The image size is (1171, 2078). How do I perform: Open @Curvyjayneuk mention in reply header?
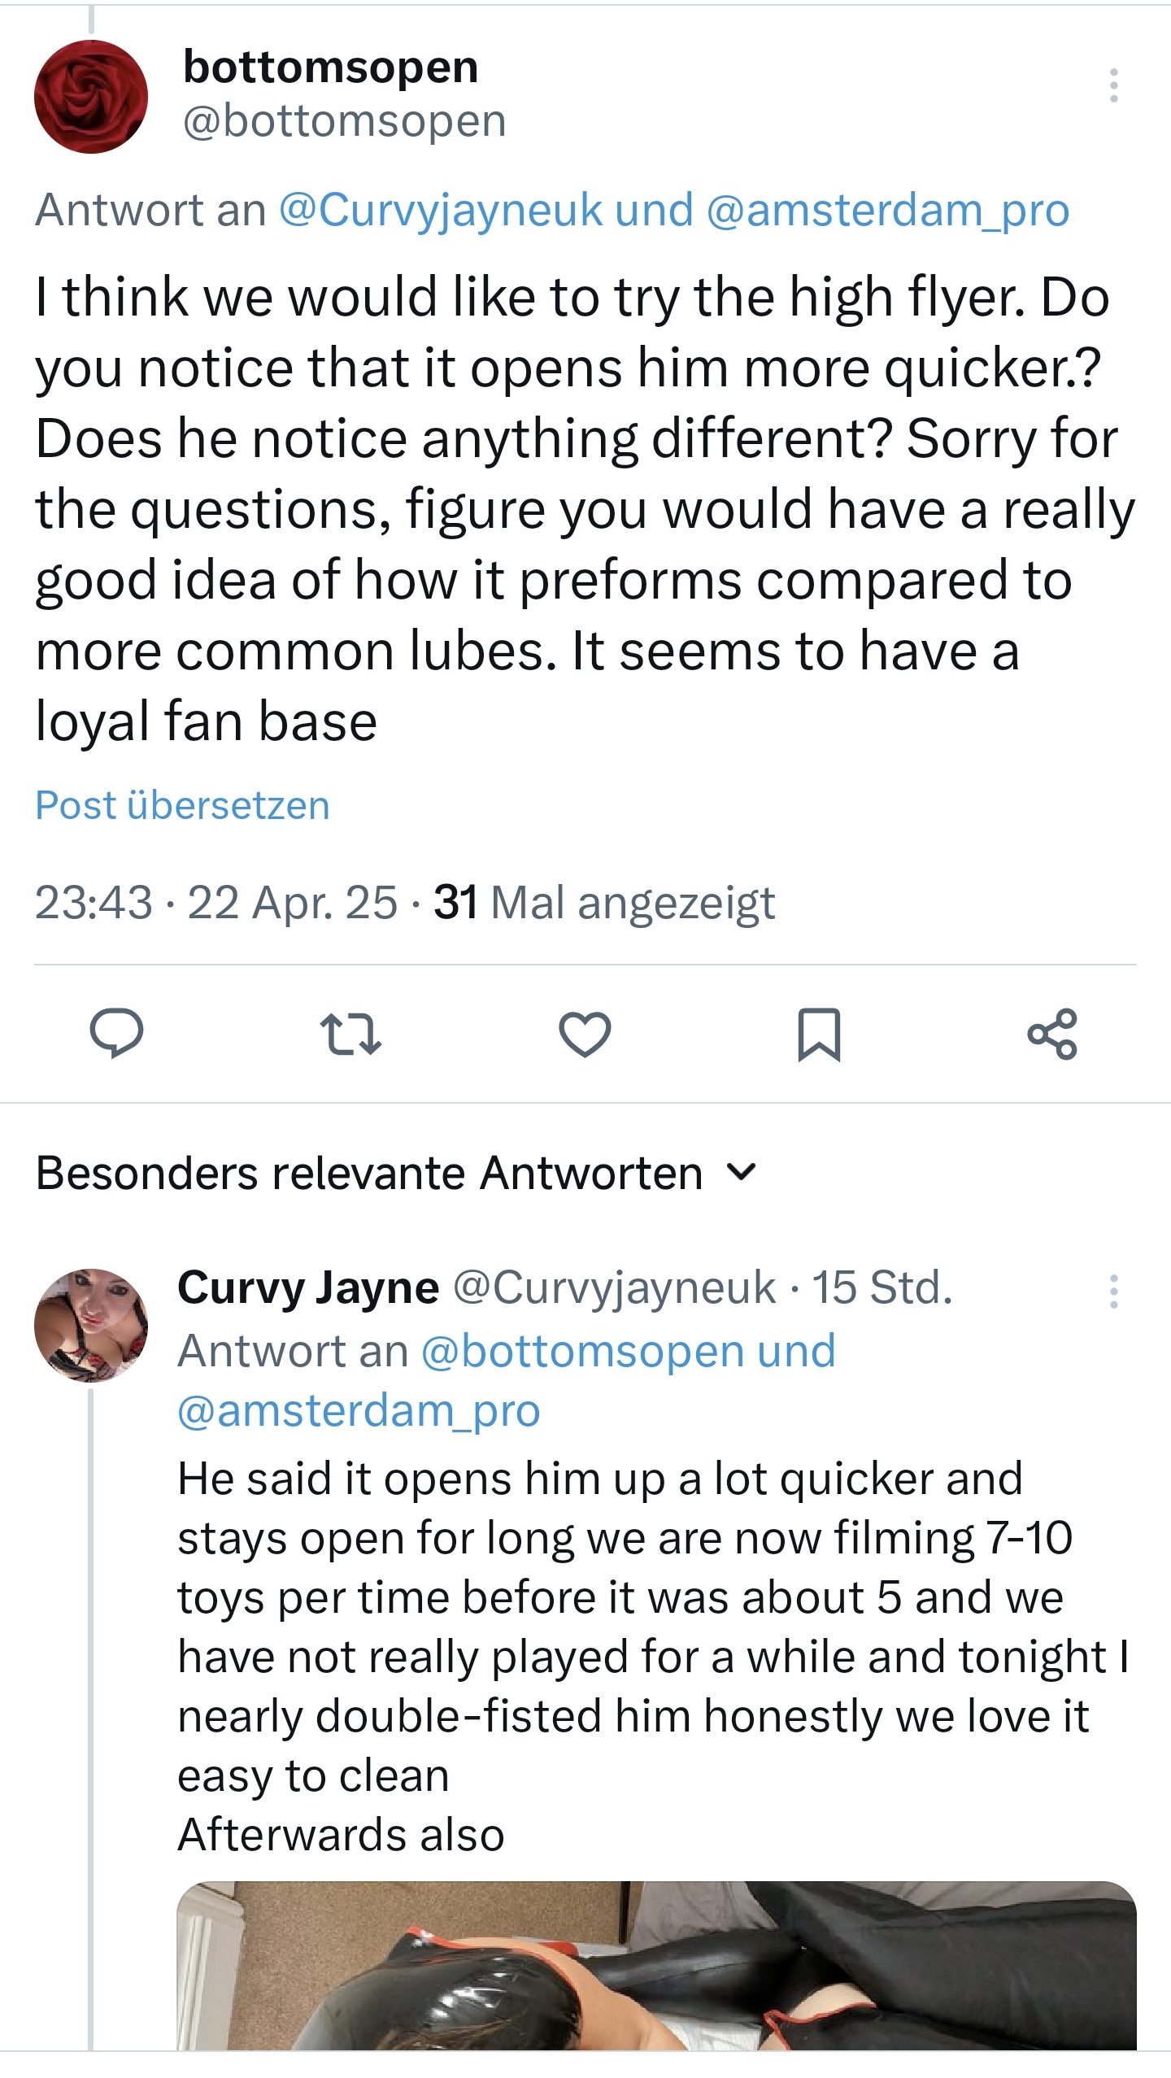(x=440, y=210)
